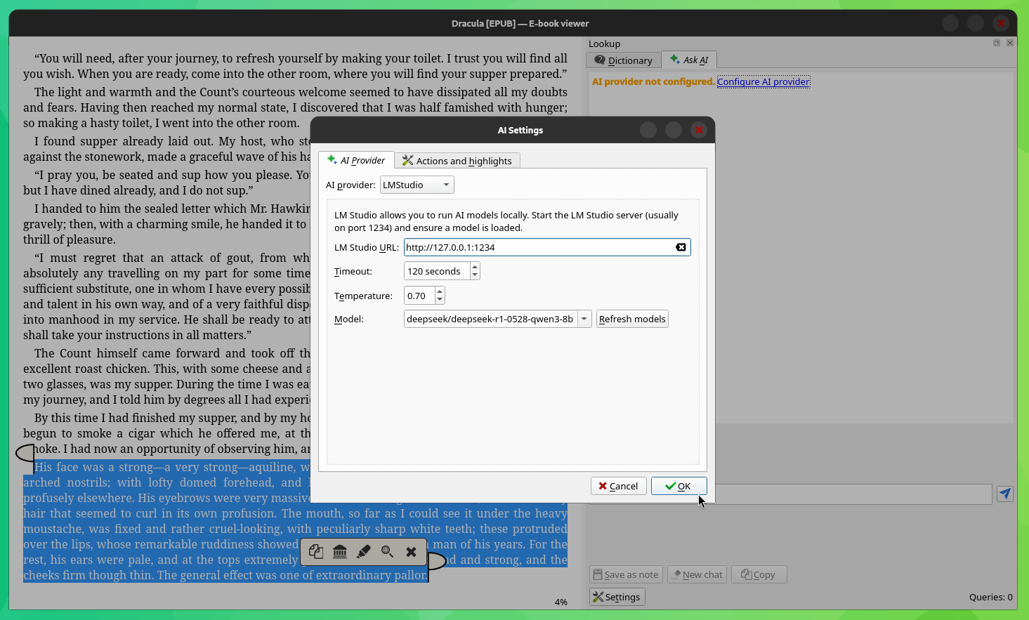Click the Refresh models button
Image resolution: width=1029 pixels, height=620 pixels.
coord(631,319)
